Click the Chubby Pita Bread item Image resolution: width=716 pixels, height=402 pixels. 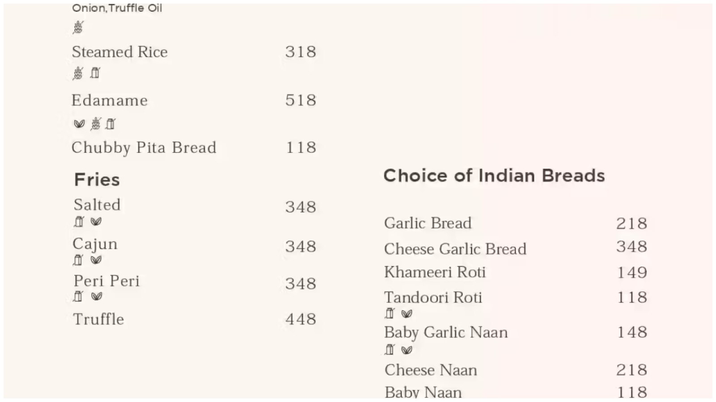click(144, 148)
